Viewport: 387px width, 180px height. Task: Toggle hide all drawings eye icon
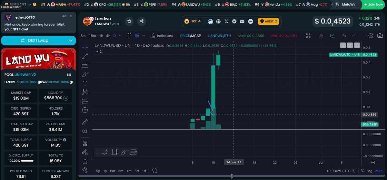[85, 170]
